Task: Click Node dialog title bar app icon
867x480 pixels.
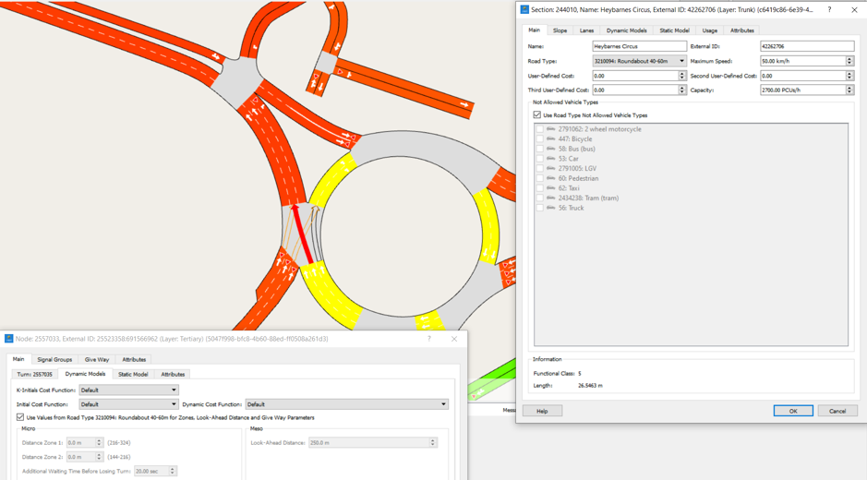Action: click(x=9, y=339)
